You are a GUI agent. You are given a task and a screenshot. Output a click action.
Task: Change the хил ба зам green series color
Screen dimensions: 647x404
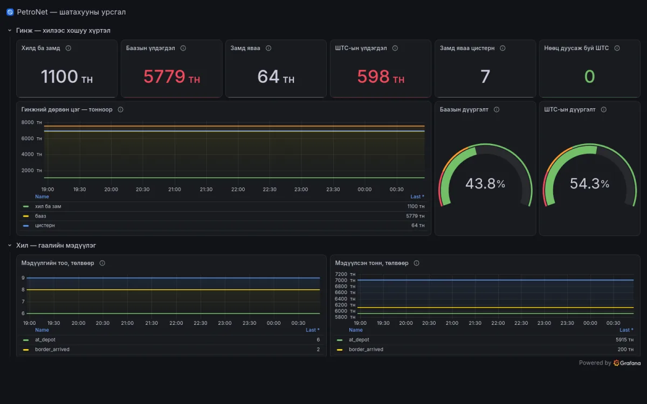tap(26, 206)
